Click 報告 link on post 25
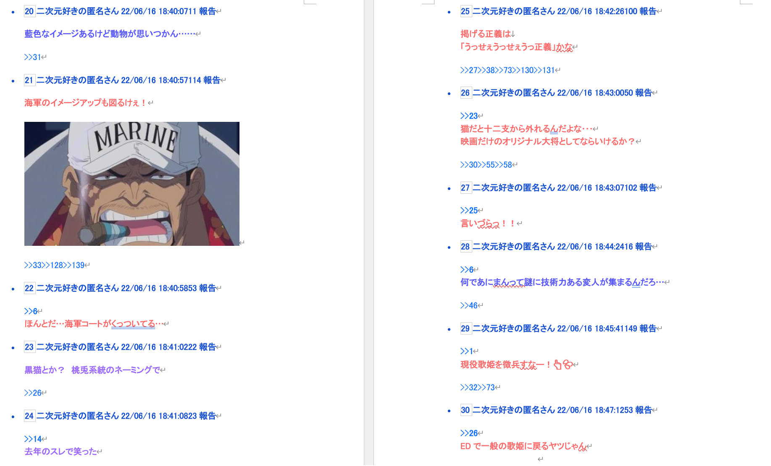771x466 pixels. click(648, 11)
